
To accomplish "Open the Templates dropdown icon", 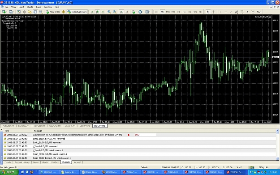I will (x=147, y=12).
